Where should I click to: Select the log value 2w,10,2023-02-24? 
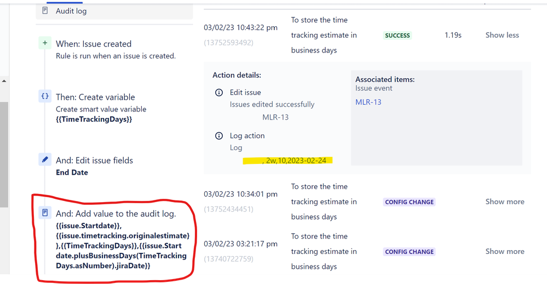click(296, 161)
